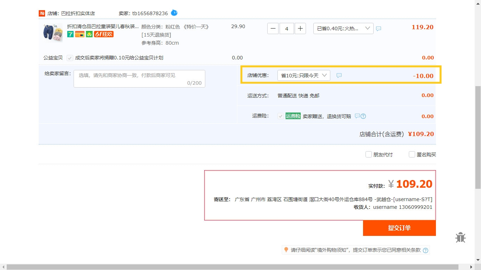Click the orange Taobao shop logo icon
The width and height of the screenshot is (481, 270).
click(x=42, y=13)
